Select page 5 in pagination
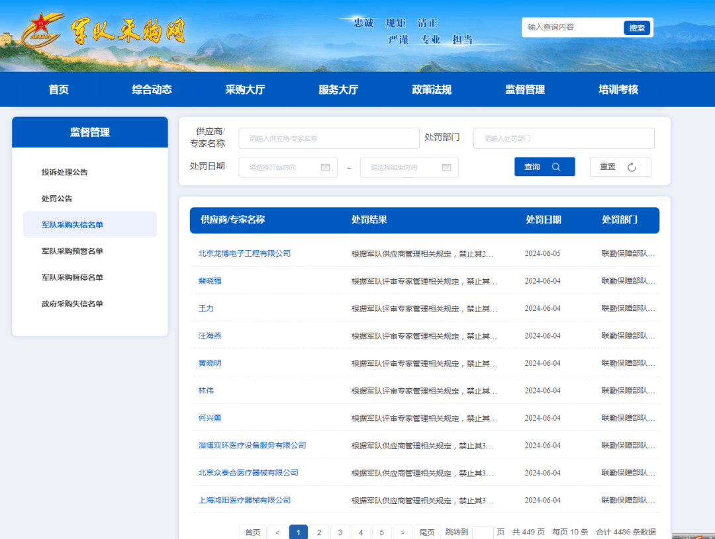The image size is (715, 539). click(x=382, y=532)
